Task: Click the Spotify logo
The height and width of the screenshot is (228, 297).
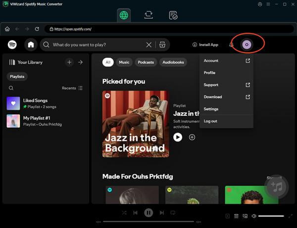Action: coord(12,45)
